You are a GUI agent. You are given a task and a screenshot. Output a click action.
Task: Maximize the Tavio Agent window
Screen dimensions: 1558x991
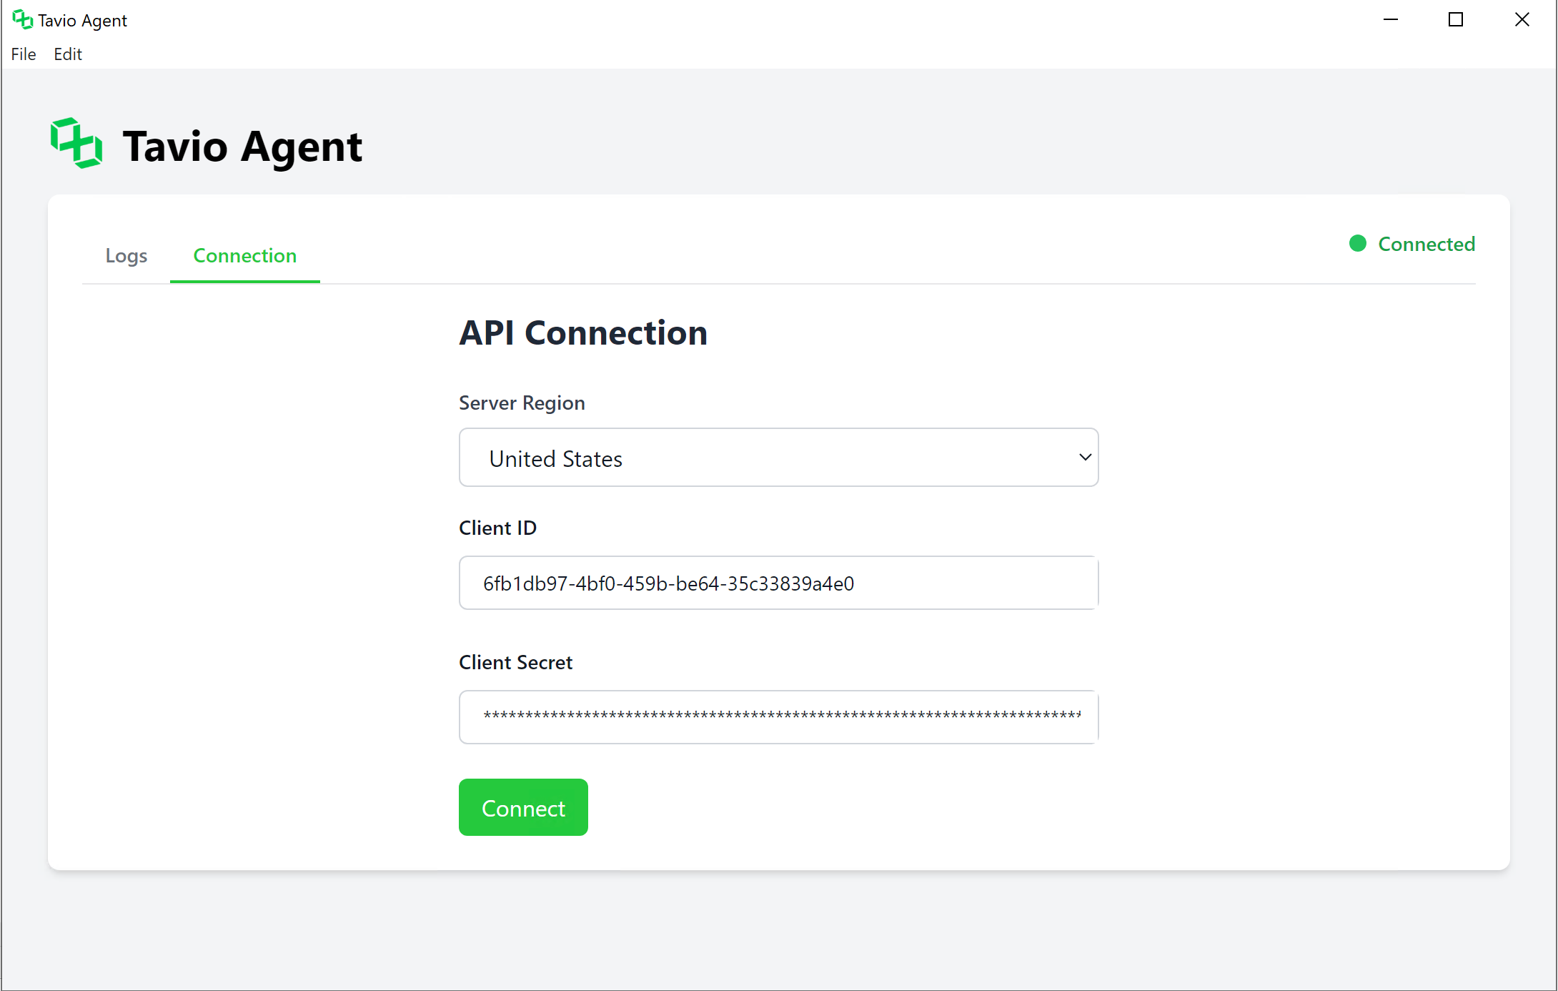1456,20
